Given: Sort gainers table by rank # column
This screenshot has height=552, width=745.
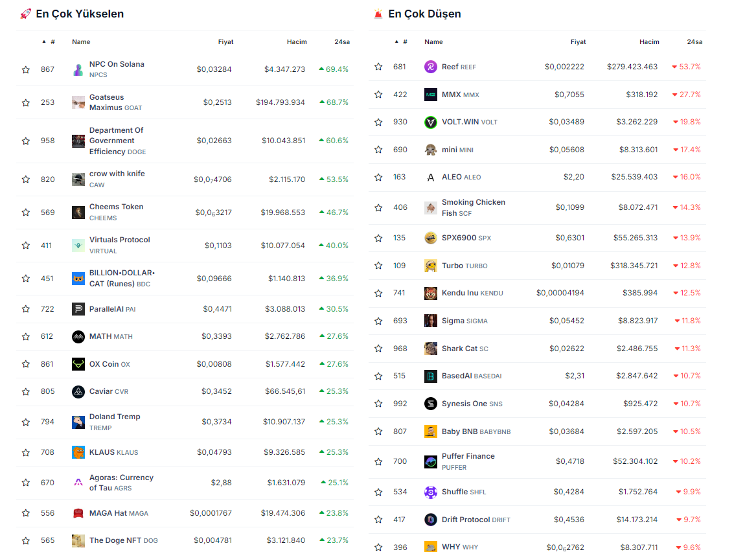Looking at the screenshot, I should tap(52, 42).
